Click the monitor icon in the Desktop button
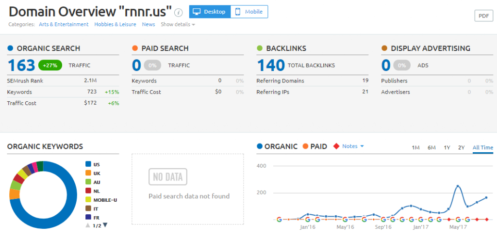 (x=197, y=12)
